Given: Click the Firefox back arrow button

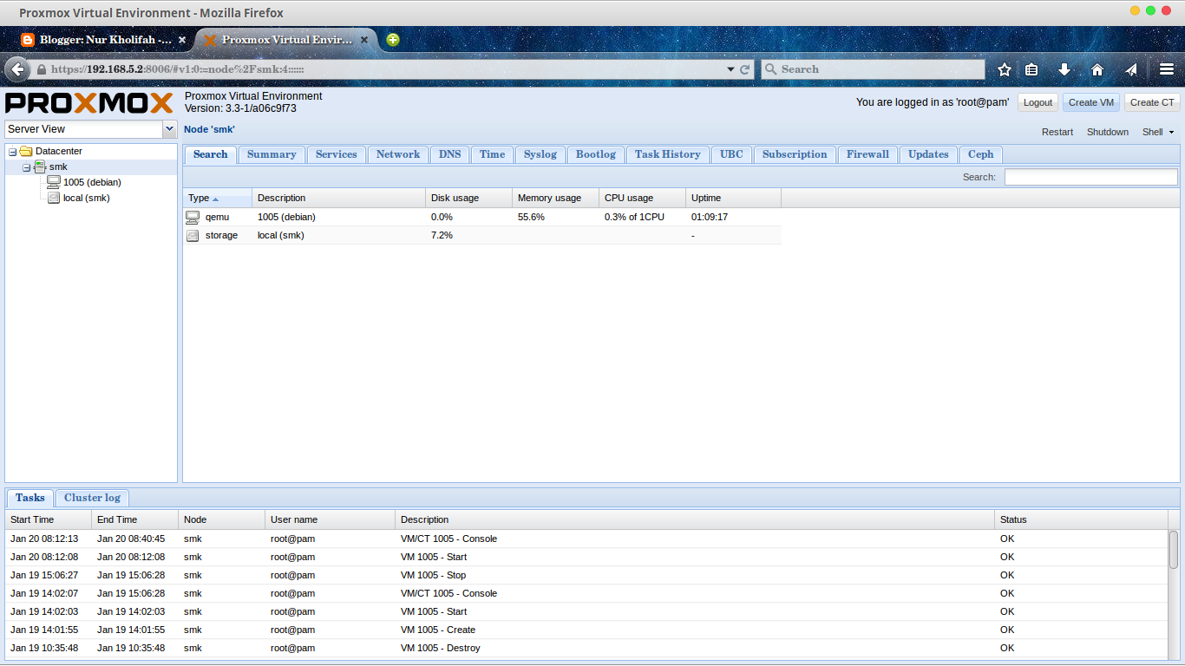Looking at the screenshot, I should tap(17, 69).
